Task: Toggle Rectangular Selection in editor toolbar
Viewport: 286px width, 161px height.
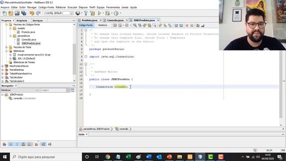Action: tap(154, 25)
